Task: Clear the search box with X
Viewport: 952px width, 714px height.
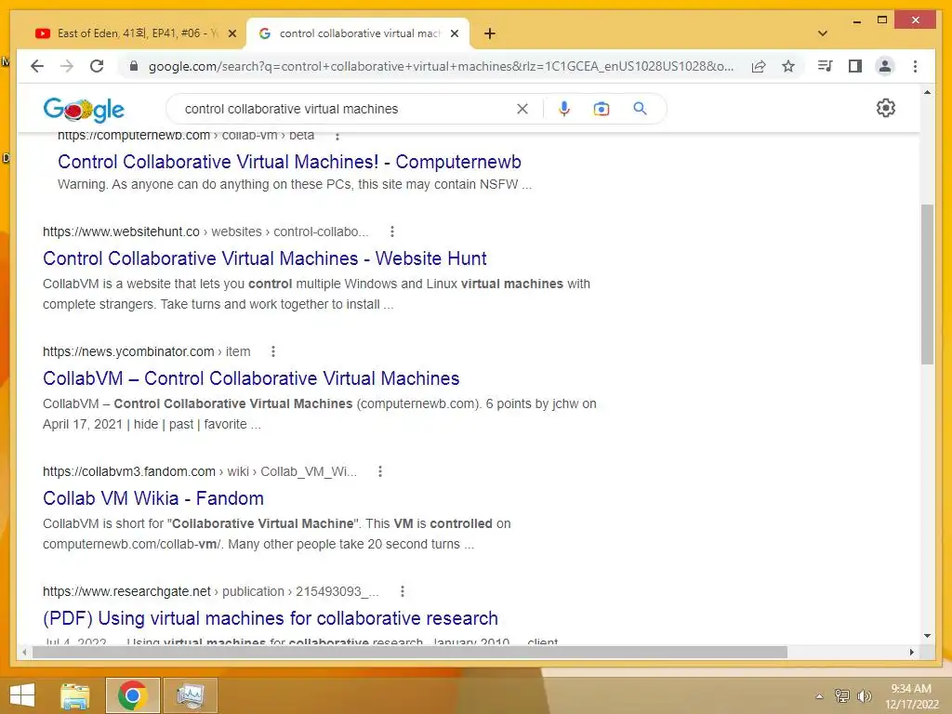Action: pos(522,109)
